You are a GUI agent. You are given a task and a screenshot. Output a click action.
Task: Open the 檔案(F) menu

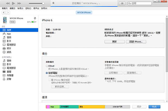click(4, 8)
